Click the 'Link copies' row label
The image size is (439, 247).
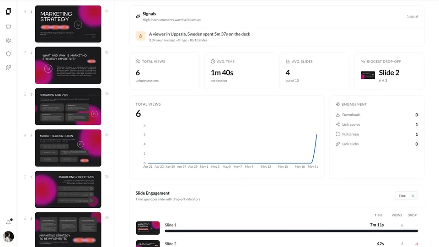coord(351,124)
